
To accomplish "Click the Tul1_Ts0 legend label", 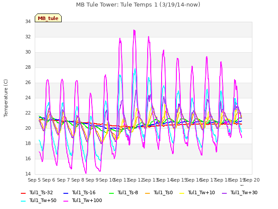I will click(163, 192).
